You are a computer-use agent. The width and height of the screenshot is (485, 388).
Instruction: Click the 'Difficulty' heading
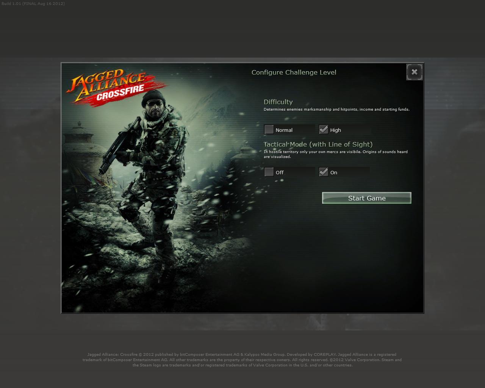point(278,102)
